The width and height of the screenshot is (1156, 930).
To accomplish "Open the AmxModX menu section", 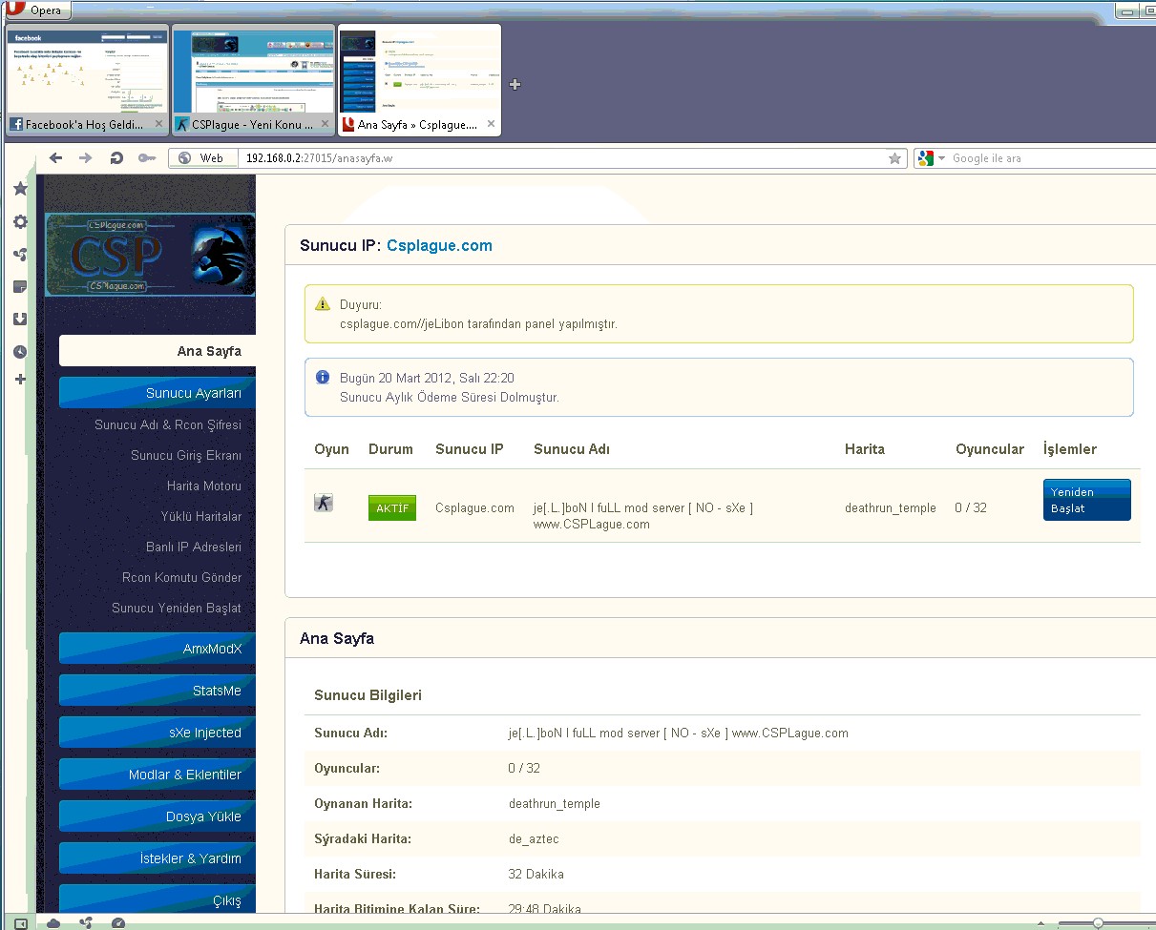I will click(x=158, y=649).
